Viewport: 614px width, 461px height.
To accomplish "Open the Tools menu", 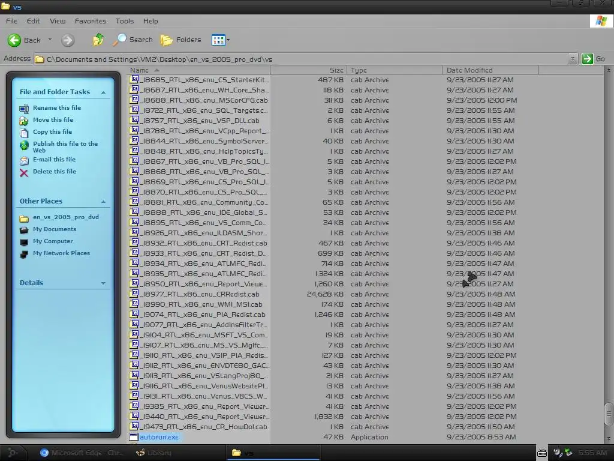I will [125, 21].
